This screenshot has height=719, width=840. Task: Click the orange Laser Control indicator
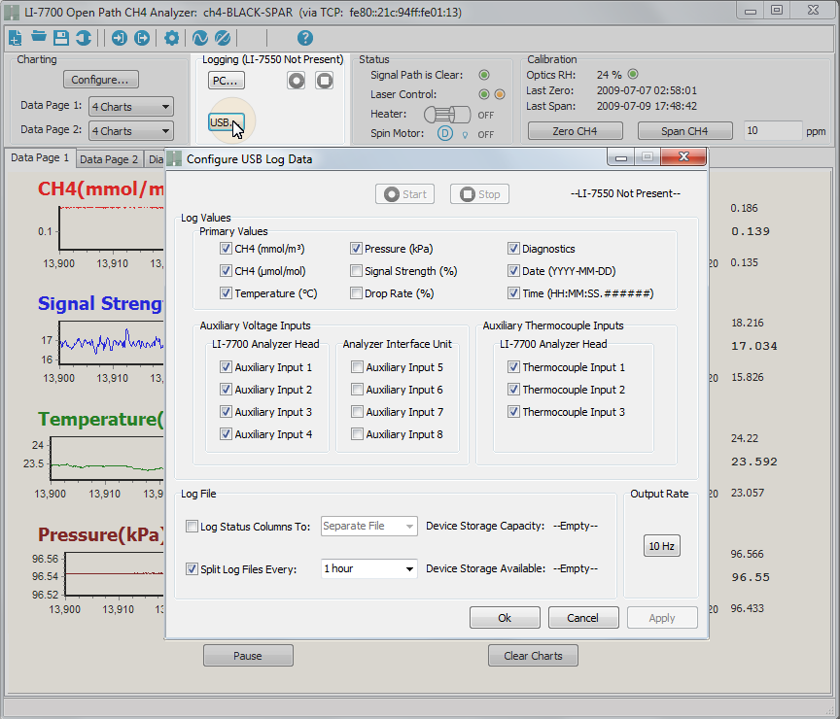(500, 94)
